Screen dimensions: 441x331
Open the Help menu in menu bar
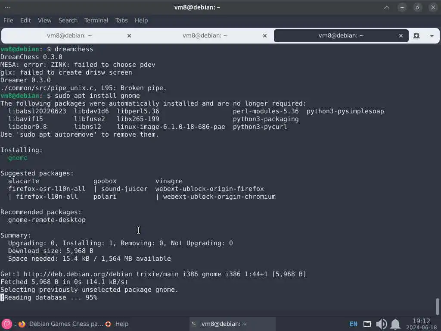click(141, 20)
